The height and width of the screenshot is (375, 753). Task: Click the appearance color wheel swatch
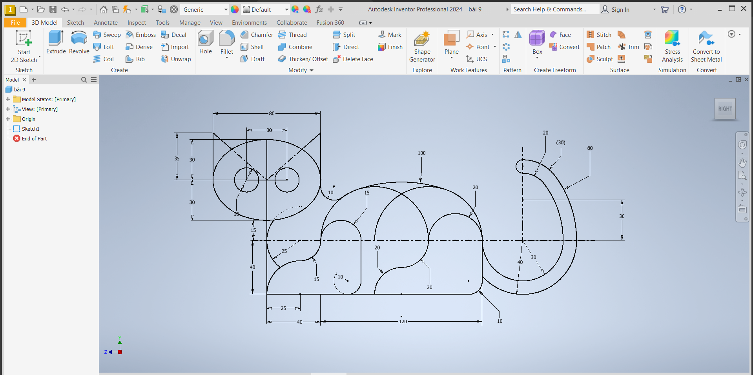(235, 10)
